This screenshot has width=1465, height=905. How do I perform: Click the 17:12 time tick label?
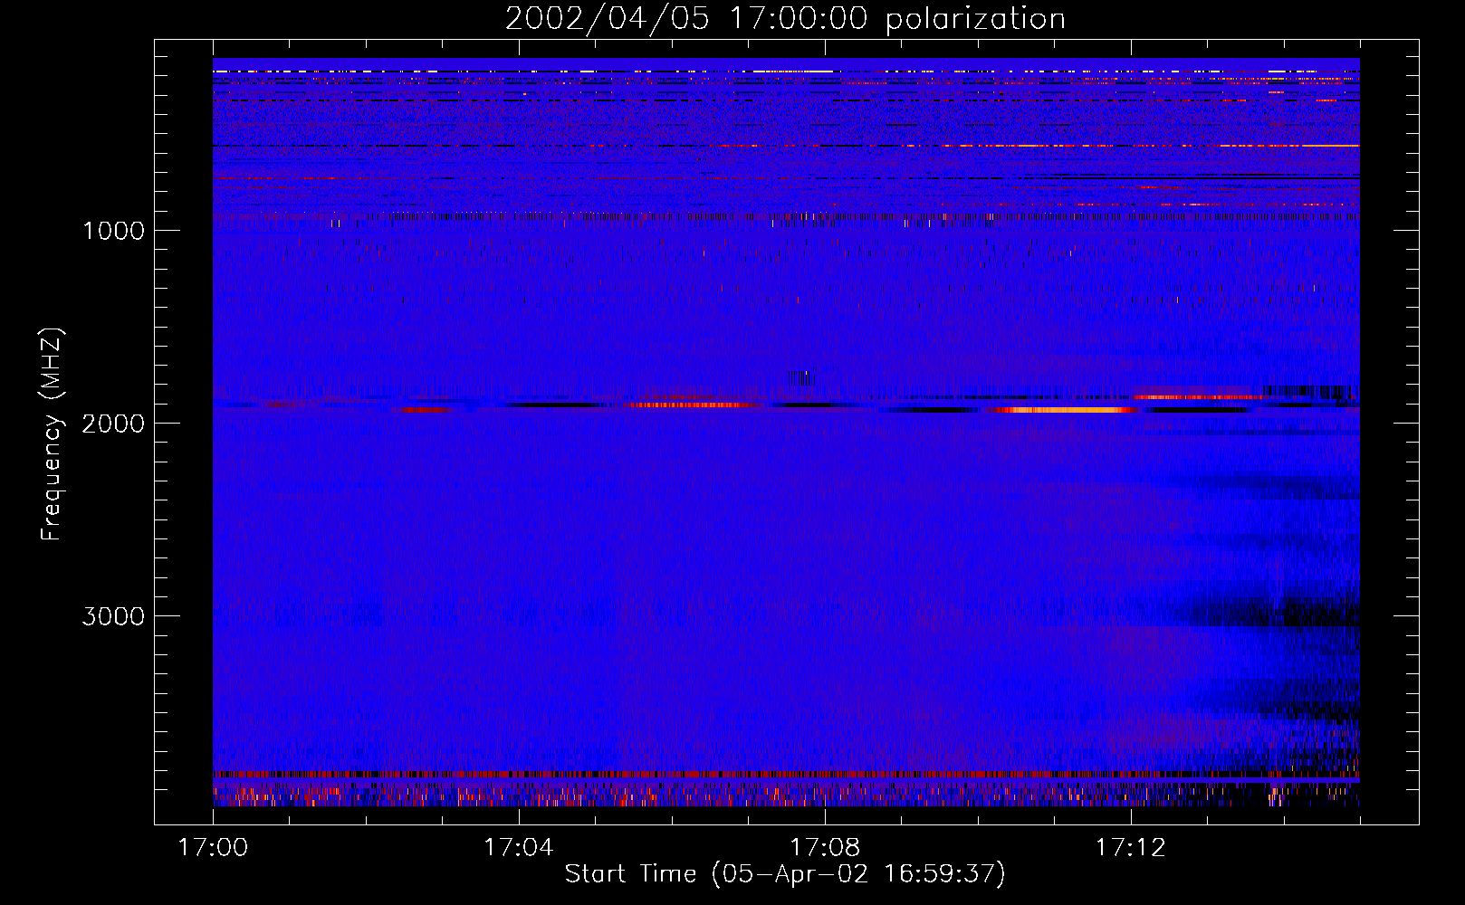[1130, 848]
